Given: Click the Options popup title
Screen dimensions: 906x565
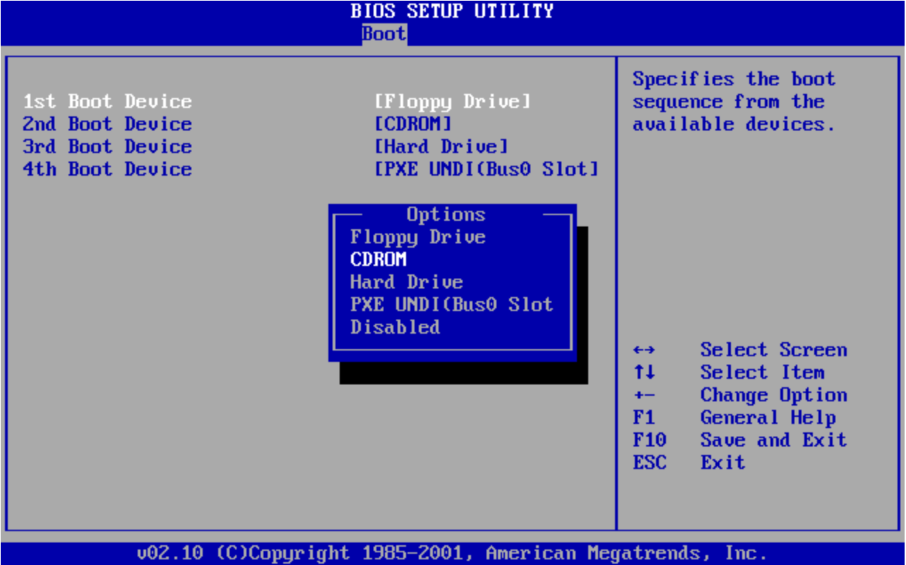Looking at the screenshot, I should (x=446, y=214).
